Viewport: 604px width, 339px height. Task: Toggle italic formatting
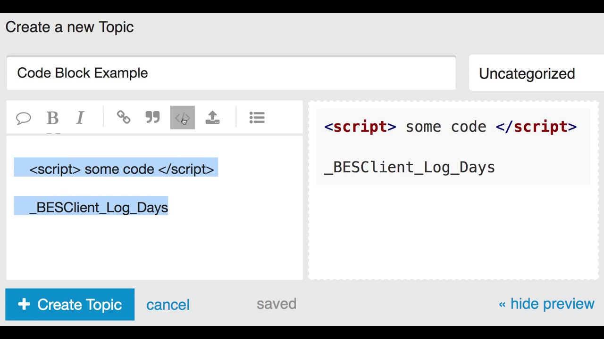(80, 118)
